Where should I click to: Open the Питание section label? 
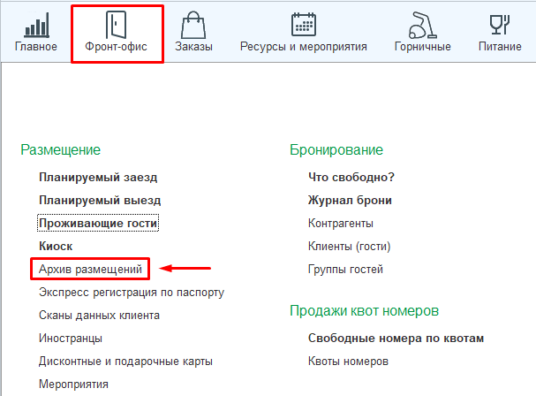pyautogui.click(x=500, y=47)
